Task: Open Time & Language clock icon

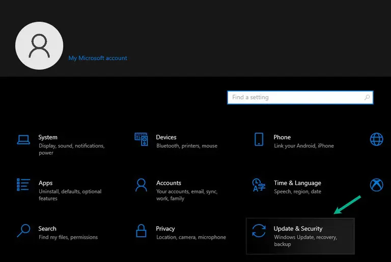Action: click(259, 185)
